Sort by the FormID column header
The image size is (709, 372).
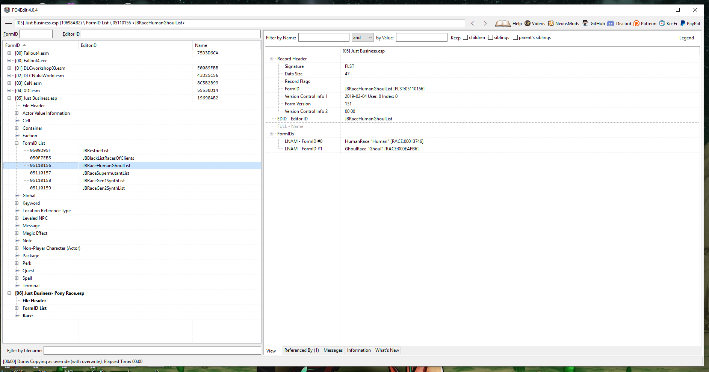[x=40, y=45]
